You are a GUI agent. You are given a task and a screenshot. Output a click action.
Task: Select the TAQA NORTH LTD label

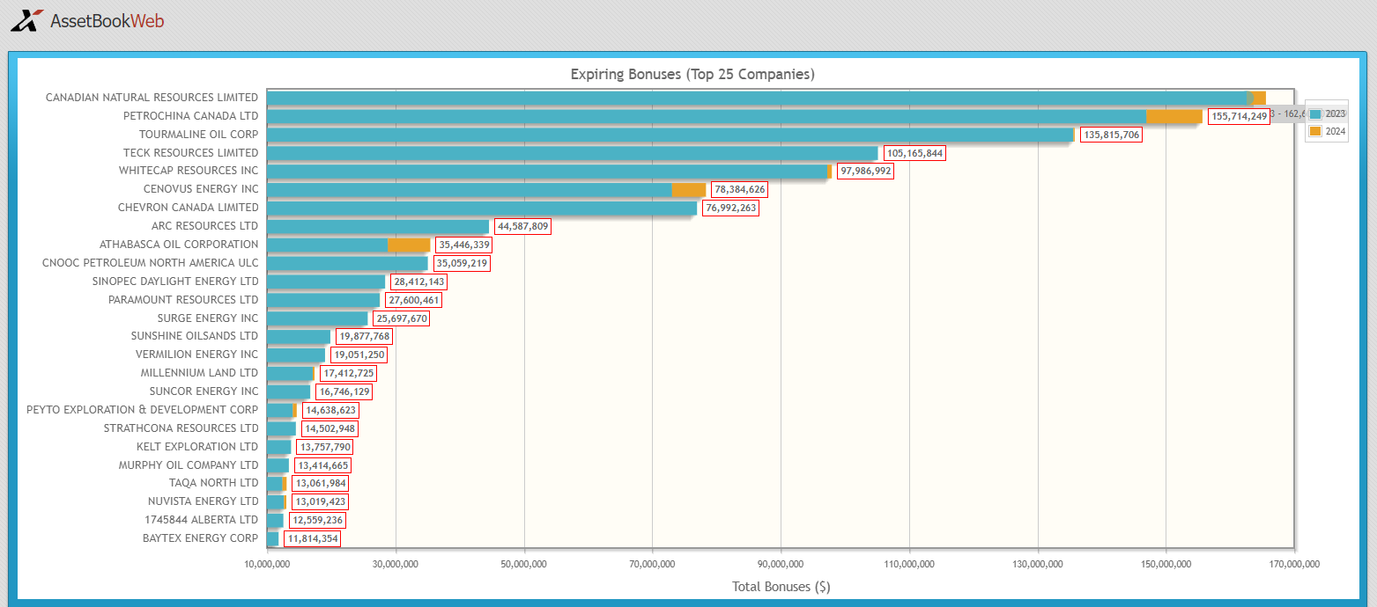pyautogui.click(x=214, y=483)
